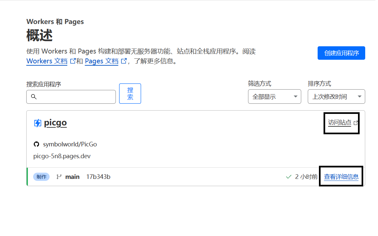378x236 pixels.
Task: Click the git branch icon before main
Action: (59, 177)
